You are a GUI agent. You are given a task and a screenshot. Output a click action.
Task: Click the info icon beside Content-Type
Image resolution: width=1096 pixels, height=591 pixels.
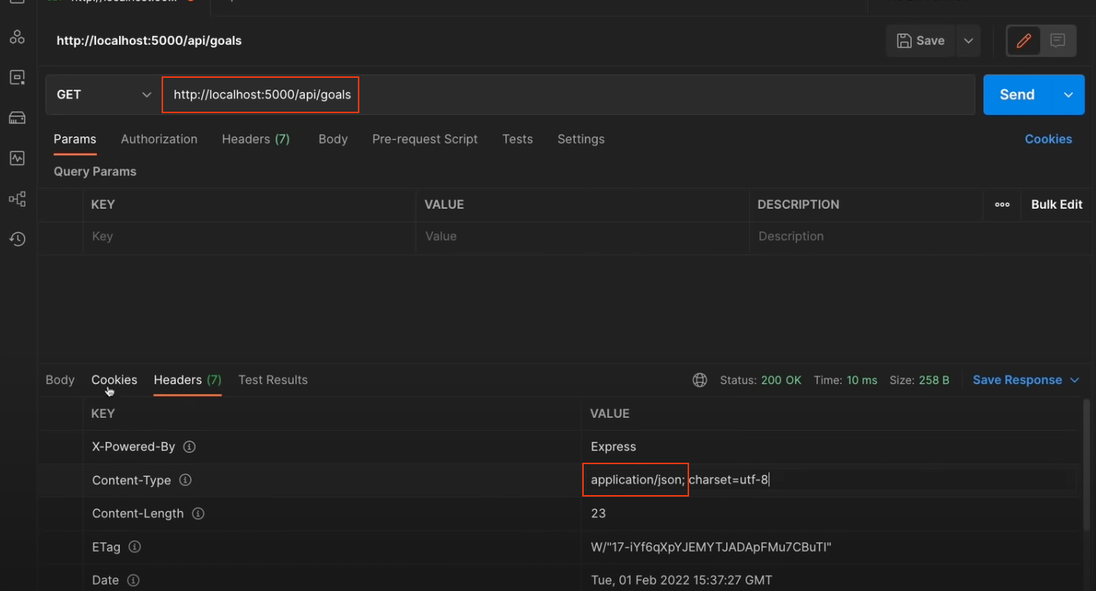[x=185, y=480]
